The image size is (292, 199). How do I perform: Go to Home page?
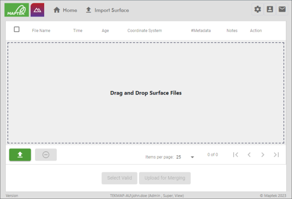(x=65, y=10)
